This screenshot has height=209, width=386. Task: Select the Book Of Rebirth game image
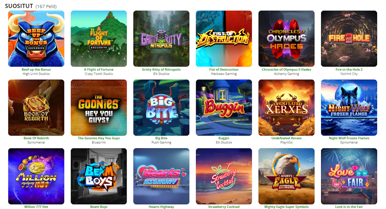tap(36, 107)
